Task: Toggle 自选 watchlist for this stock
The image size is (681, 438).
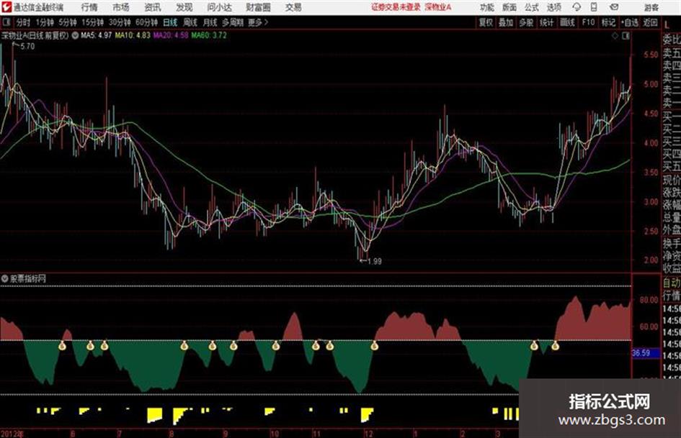Action: (629, 22)
